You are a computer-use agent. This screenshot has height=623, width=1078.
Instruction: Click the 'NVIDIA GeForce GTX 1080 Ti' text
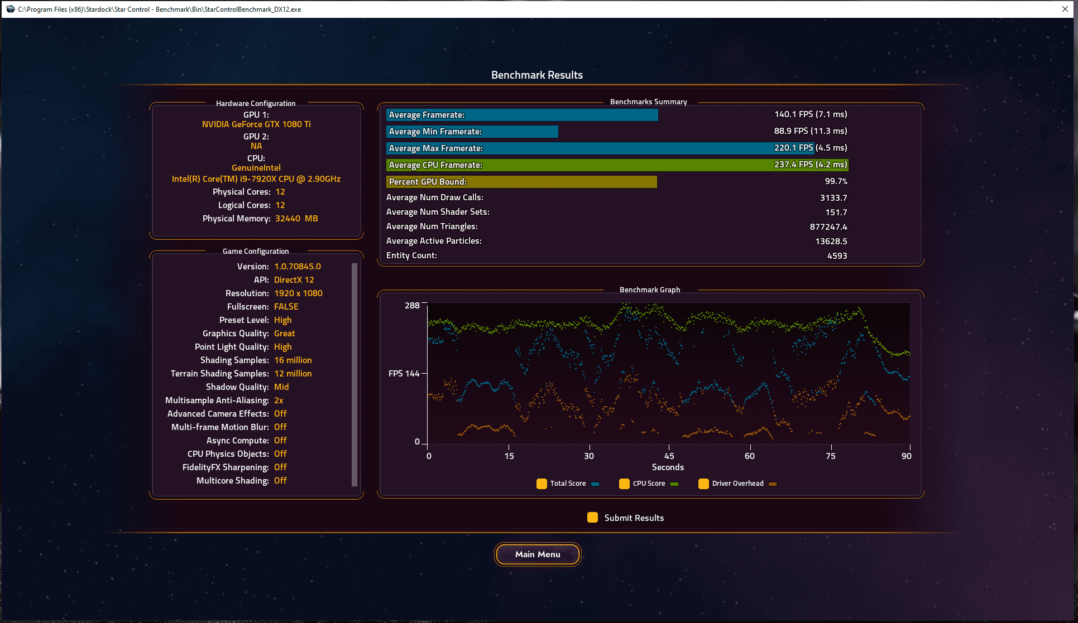256,124
